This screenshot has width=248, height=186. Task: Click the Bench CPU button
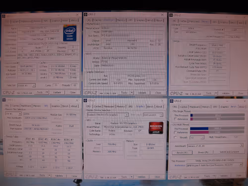point(182,152)
